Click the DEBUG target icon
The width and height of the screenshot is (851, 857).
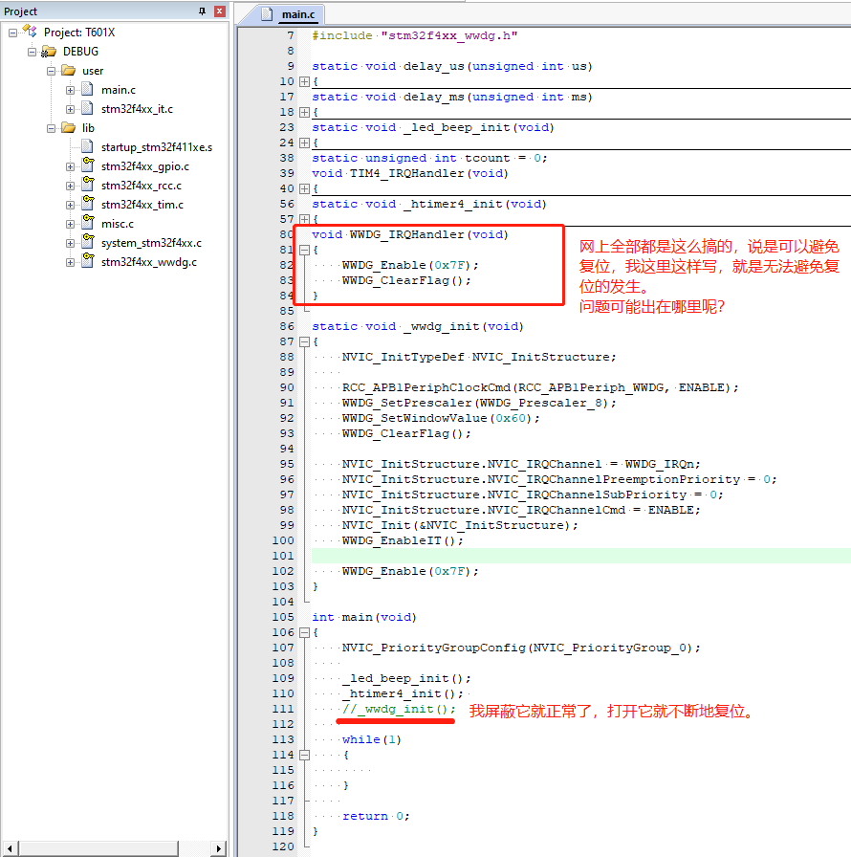coord(49,51)
